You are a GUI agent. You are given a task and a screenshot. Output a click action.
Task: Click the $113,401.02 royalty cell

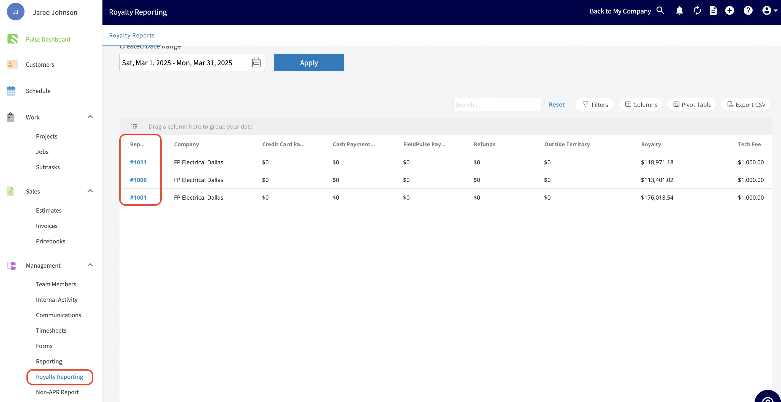(x=657, y=180)
